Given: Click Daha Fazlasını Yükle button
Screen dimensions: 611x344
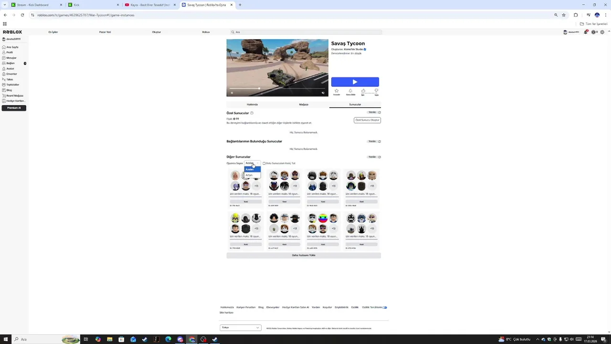Looking at the screenshot, I should click(x=304, y=255).
